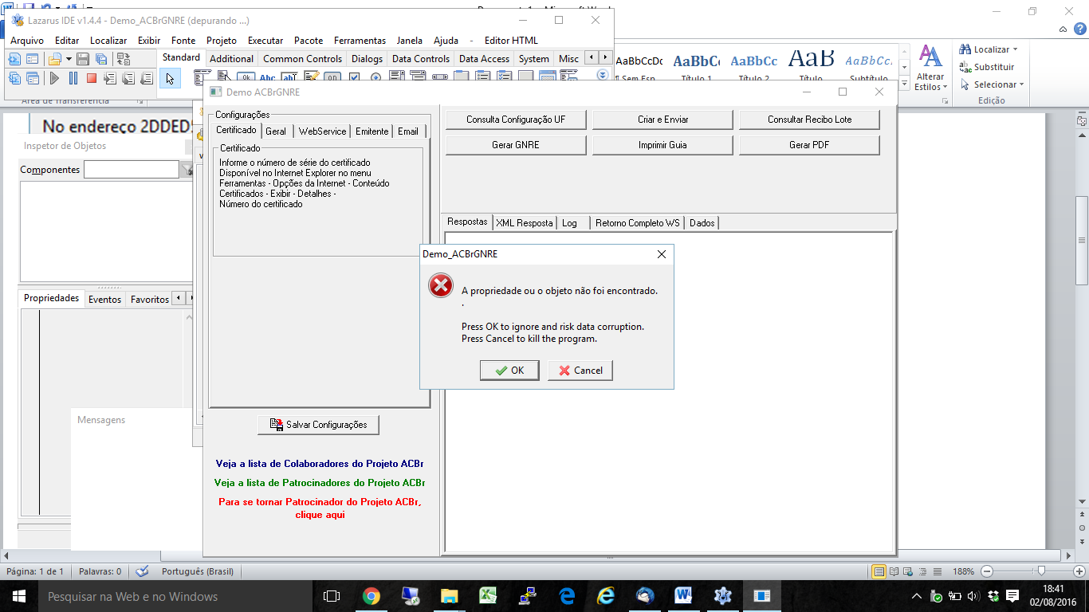Click Word zoom in plus button

(1079, 571)
